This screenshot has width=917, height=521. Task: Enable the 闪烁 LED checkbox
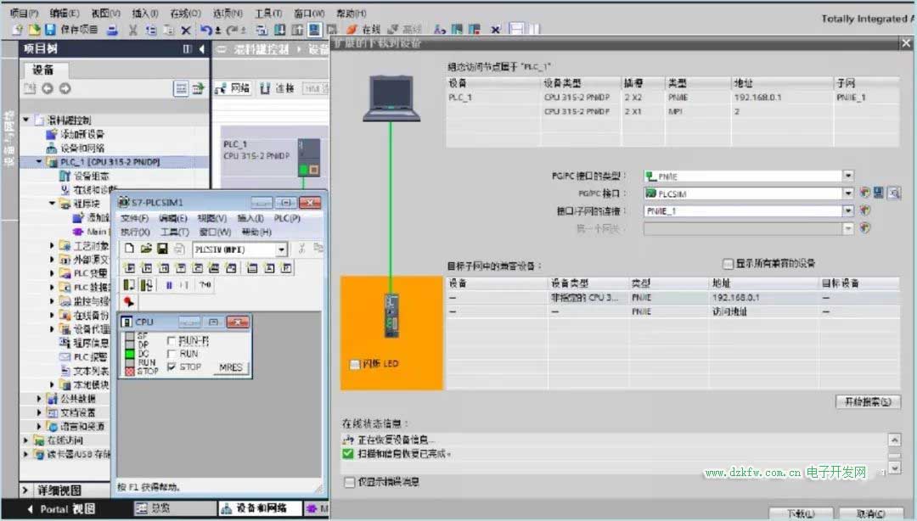[x=354, y=364]
